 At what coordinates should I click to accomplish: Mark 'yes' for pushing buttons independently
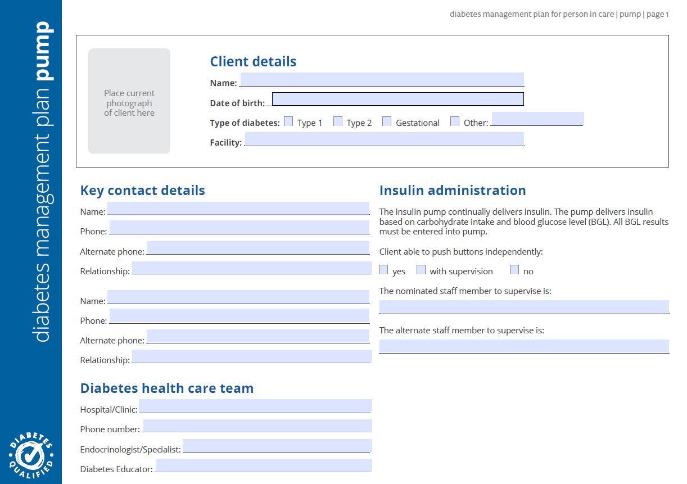tap(383, 270)
